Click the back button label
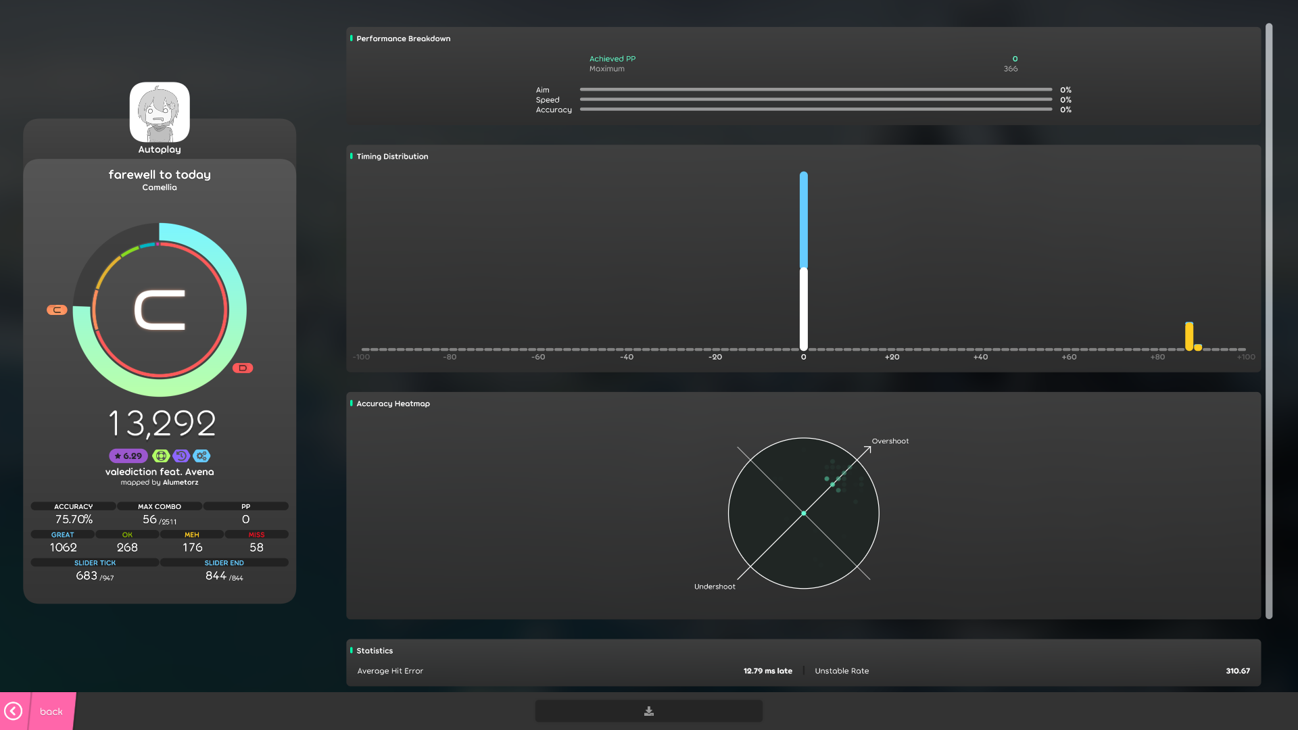The width and height of the screenshot is (1298, 730). (x=51, y=712)
